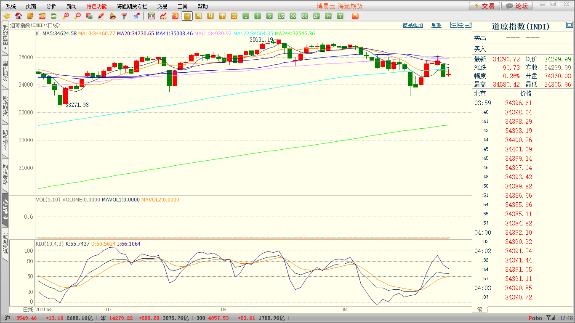Open the multi-window layout icon
Viewport: 575px width, 323px height.
coord(89,16)
